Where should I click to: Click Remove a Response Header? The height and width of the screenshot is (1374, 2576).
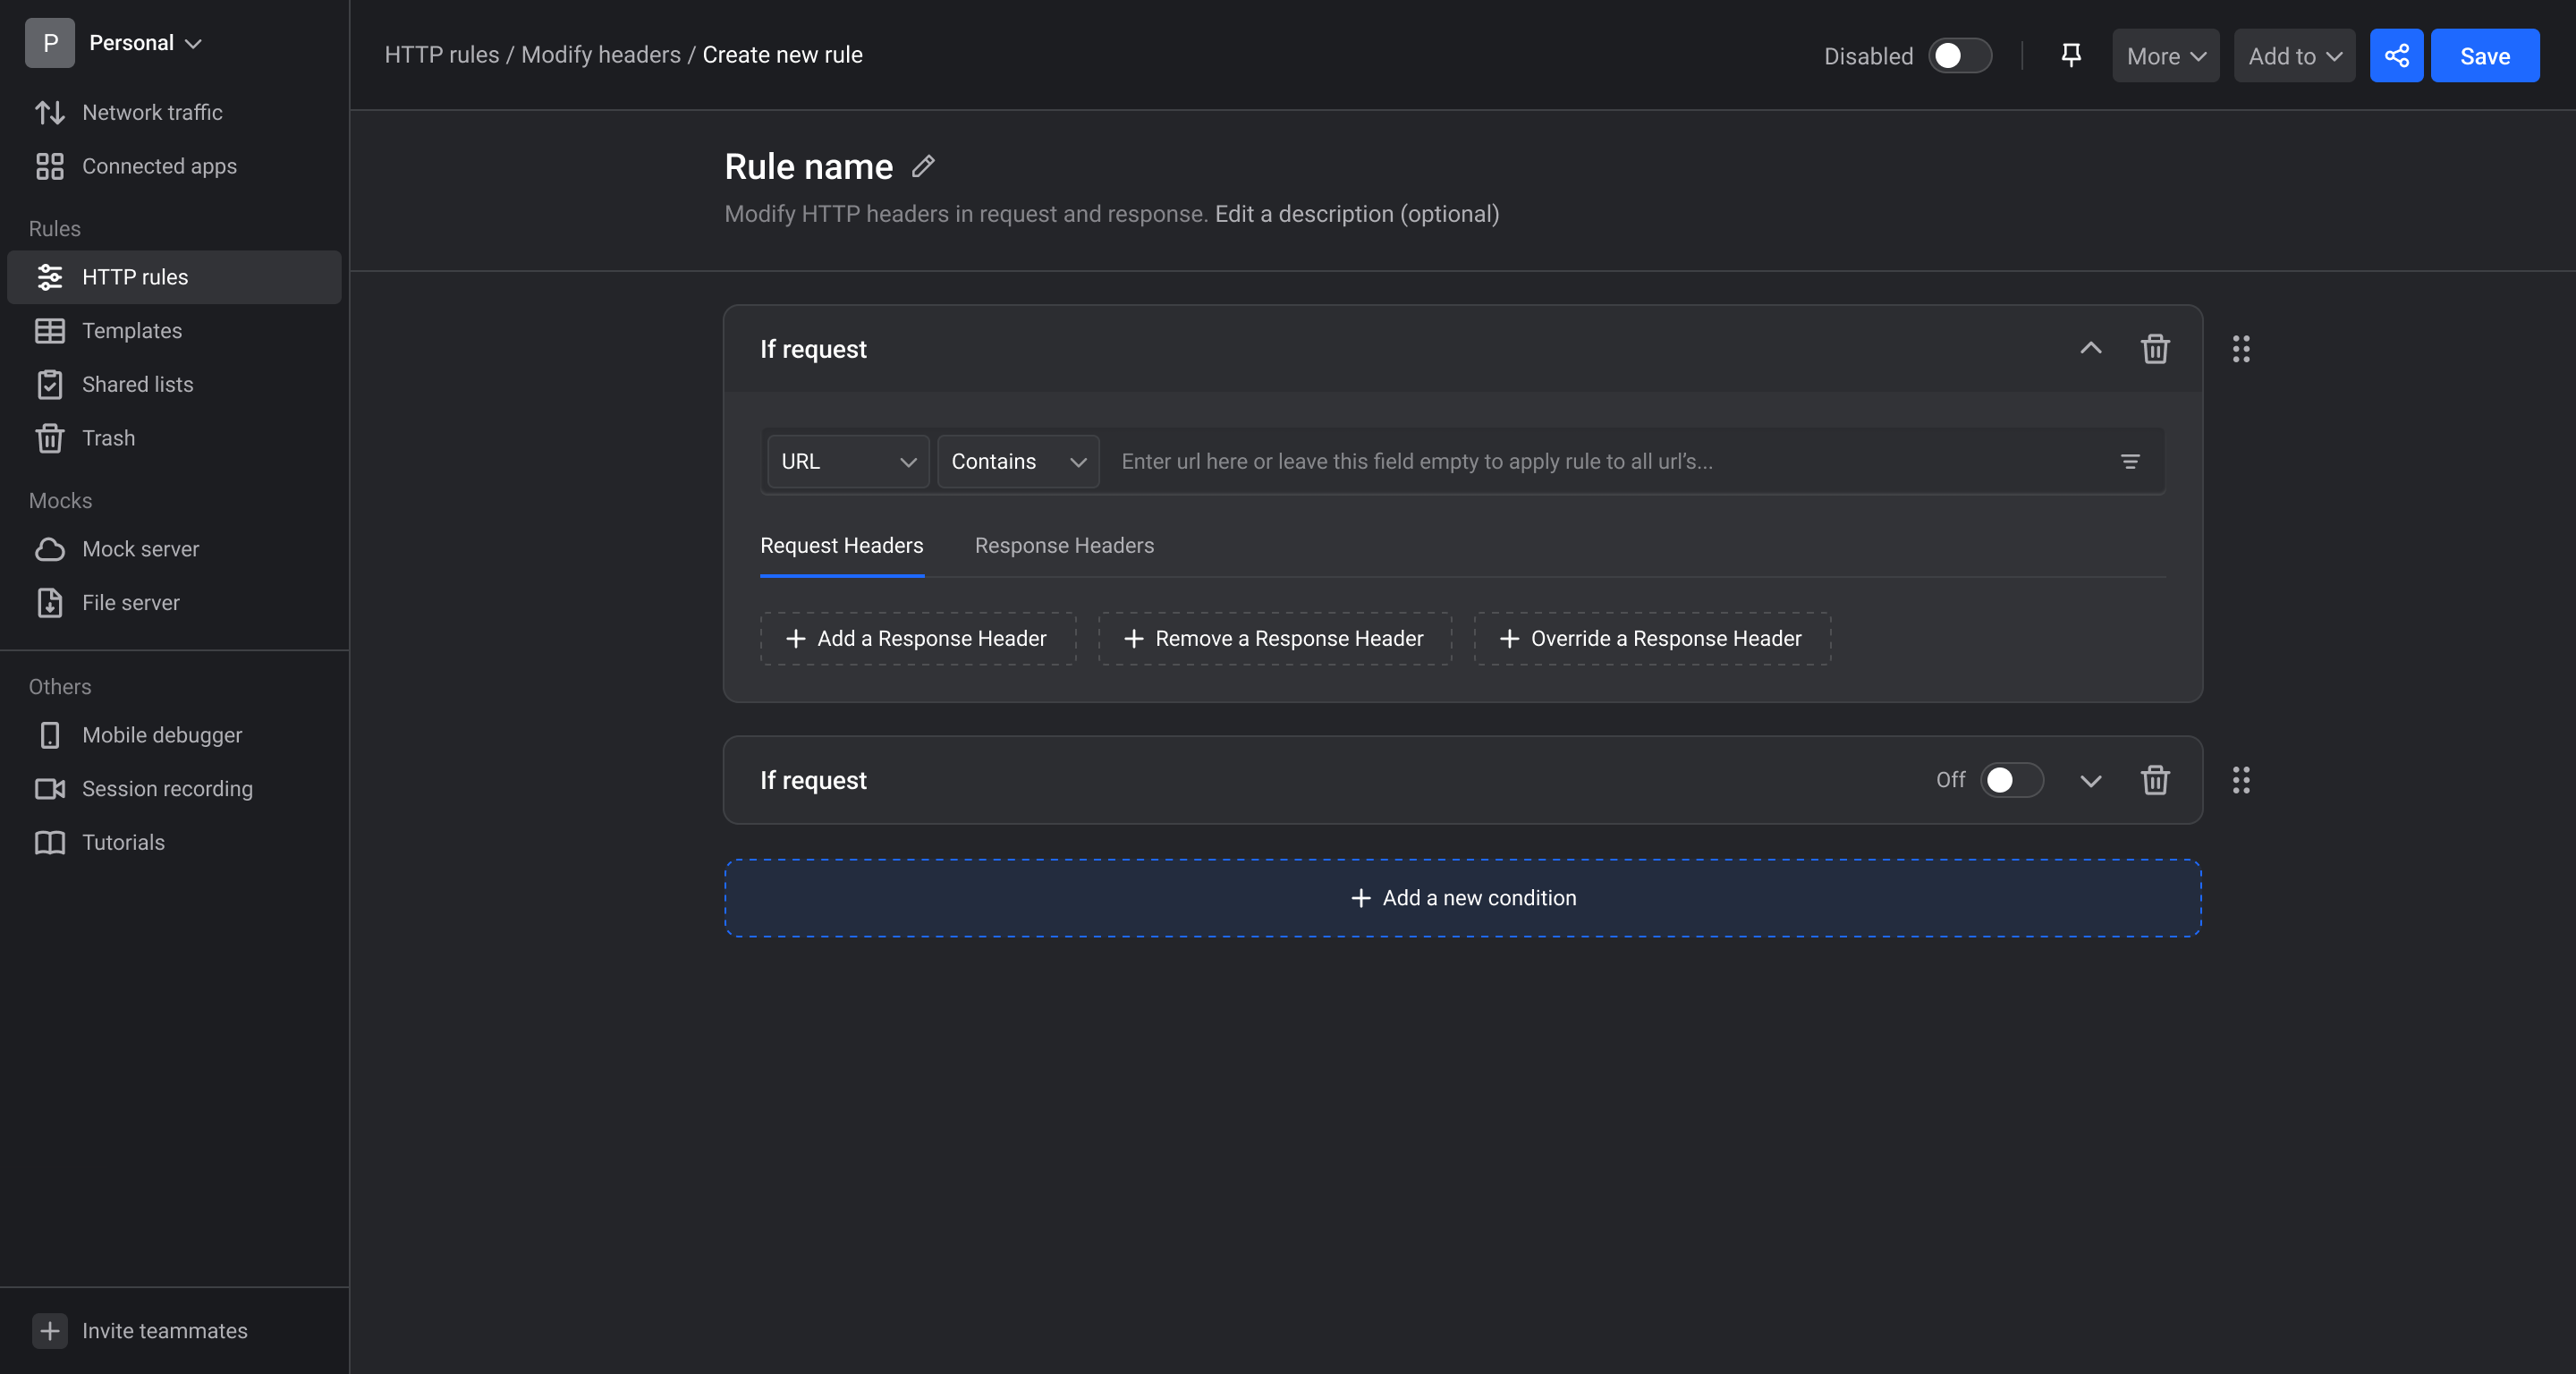[1274, 638]
